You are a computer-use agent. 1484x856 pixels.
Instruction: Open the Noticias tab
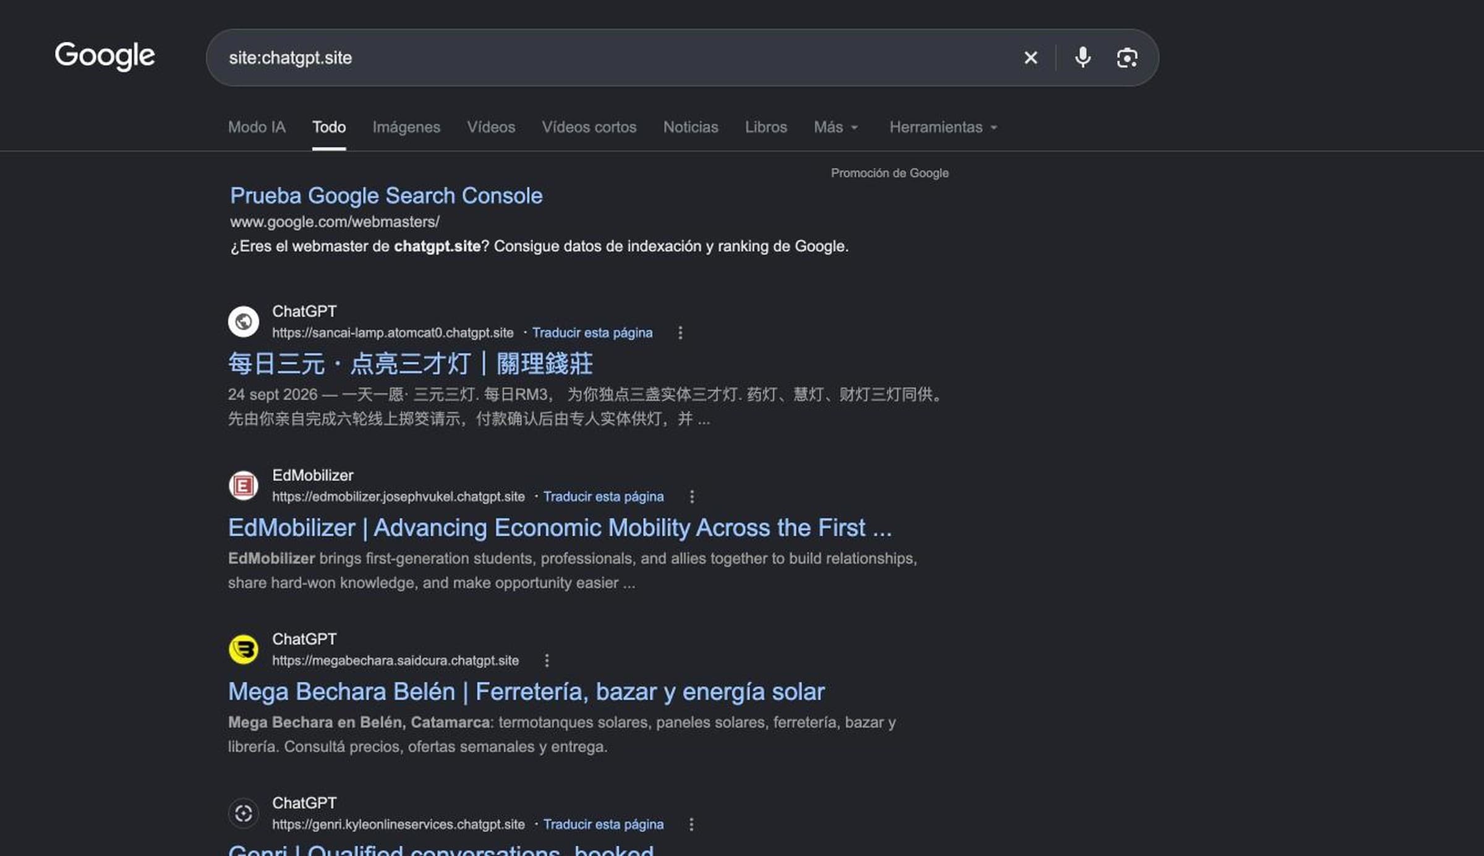click(691, 127)
